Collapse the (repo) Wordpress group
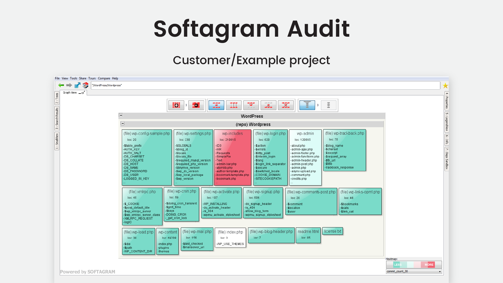 pyautogui.click(x=123, y=123)
